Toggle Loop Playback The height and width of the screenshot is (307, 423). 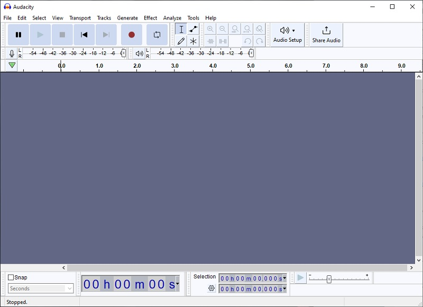point(157,34)
